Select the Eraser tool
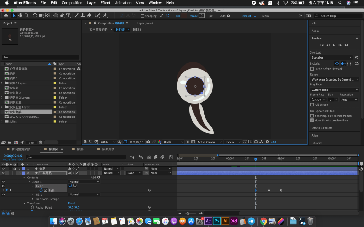 [x=89, y=16]
